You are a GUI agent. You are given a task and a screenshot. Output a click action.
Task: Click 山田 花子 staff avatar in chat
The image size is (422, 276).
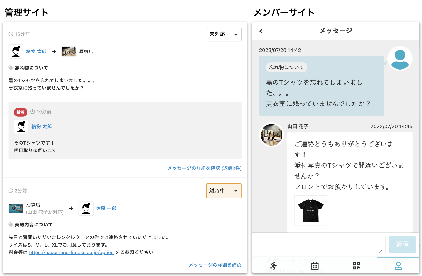[x=271, y=135]
